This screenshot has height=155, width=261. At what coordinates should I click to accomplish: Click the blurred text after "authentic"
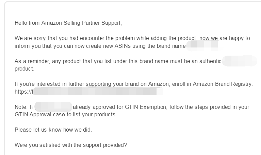click(240, 61)
